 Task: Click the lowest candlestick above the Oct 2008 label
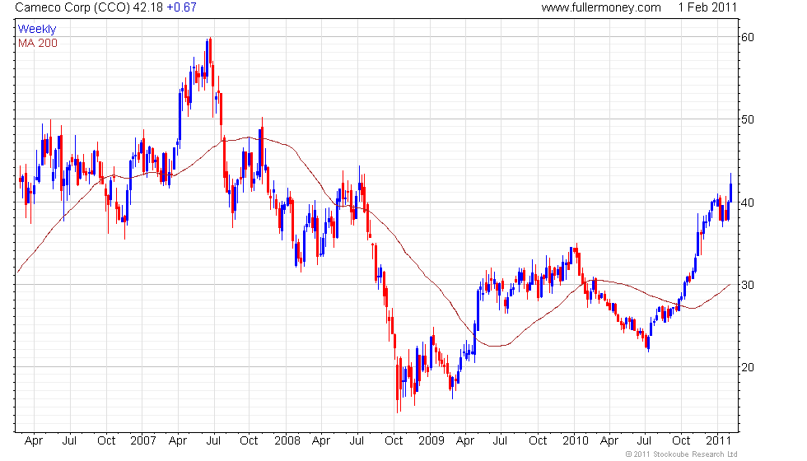(x=397, y=384)
